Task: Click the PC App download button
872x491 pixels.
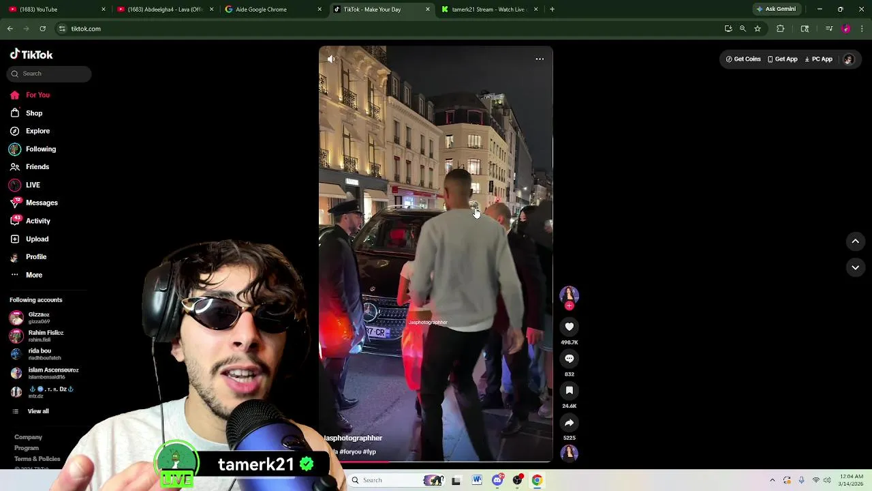Action: tap(818, 59)
